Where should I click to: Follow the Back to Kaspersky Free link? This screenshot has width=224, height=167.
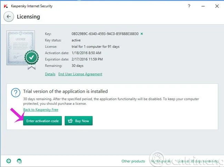41,110
